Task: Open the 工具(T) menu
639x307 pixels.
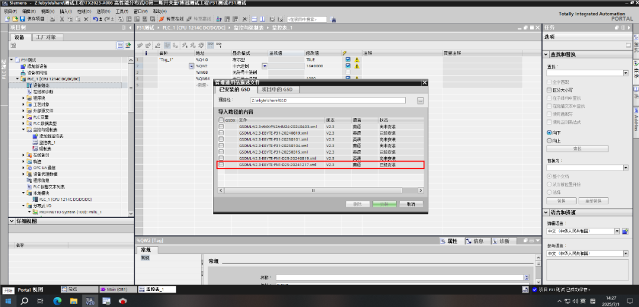Action: (x=122, y=11)
